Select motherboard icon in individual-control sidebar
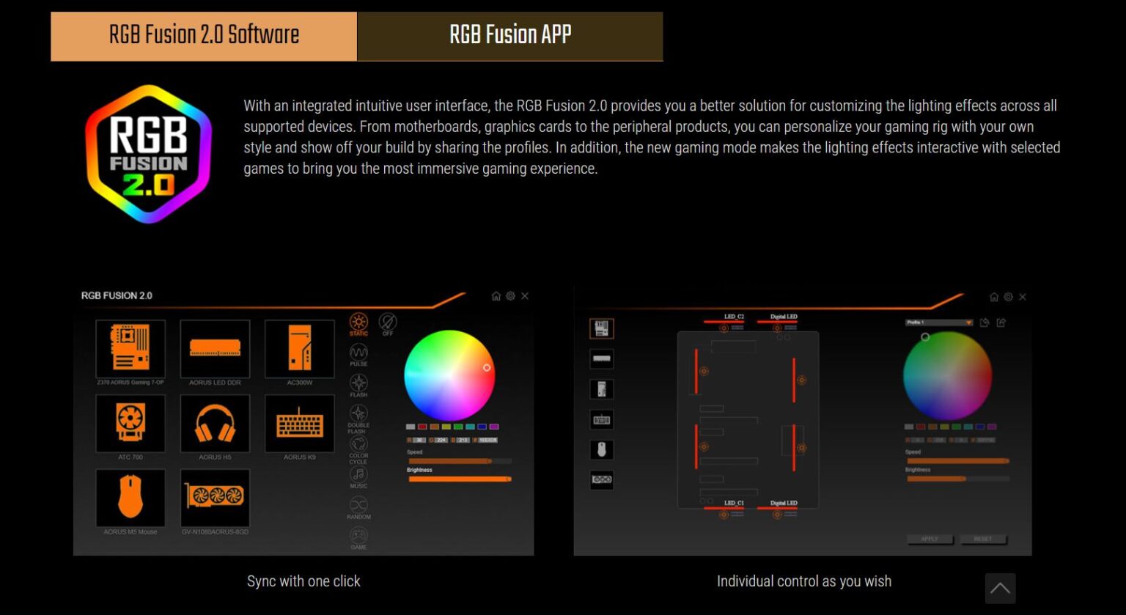 click(602, 328)
